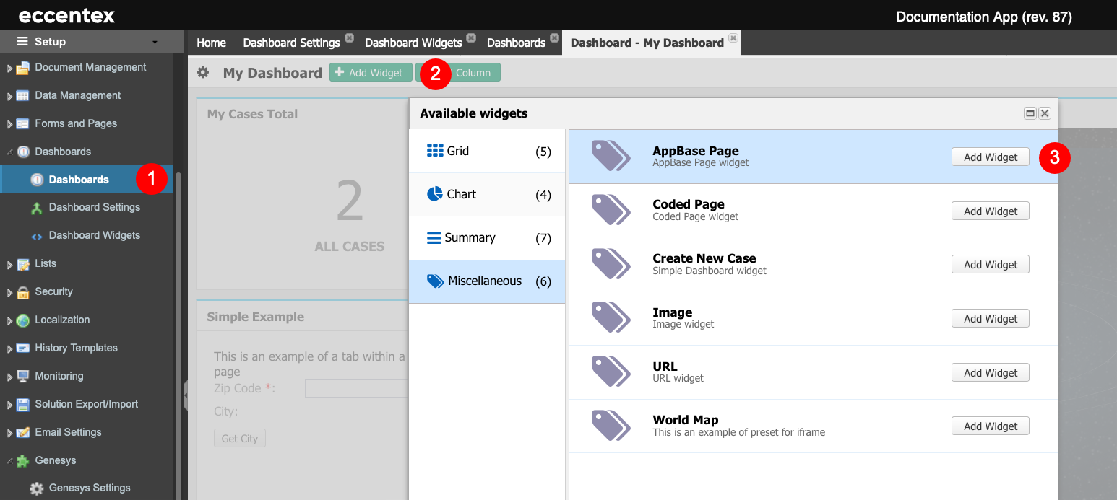Click the History Templates icon
The height and width of the screenshot is (500, 1117).
tap(22, 348)
